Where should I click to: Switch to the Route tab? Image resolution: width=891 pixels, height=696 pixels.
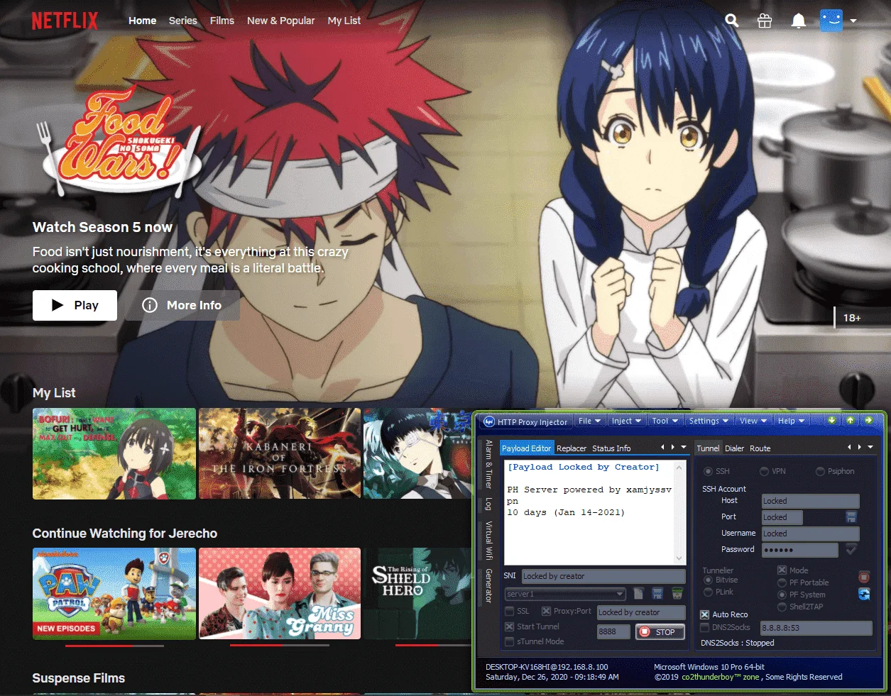pos(760,448)
